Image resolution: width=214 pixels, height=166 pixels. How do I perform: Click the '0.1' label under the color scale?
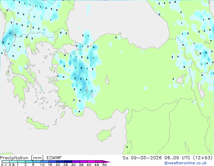click(4, 165)
